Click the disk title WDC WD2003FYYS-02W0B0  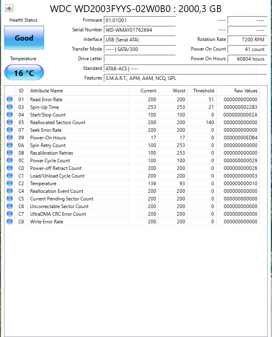pyautogui.click(x=110, y=9)
